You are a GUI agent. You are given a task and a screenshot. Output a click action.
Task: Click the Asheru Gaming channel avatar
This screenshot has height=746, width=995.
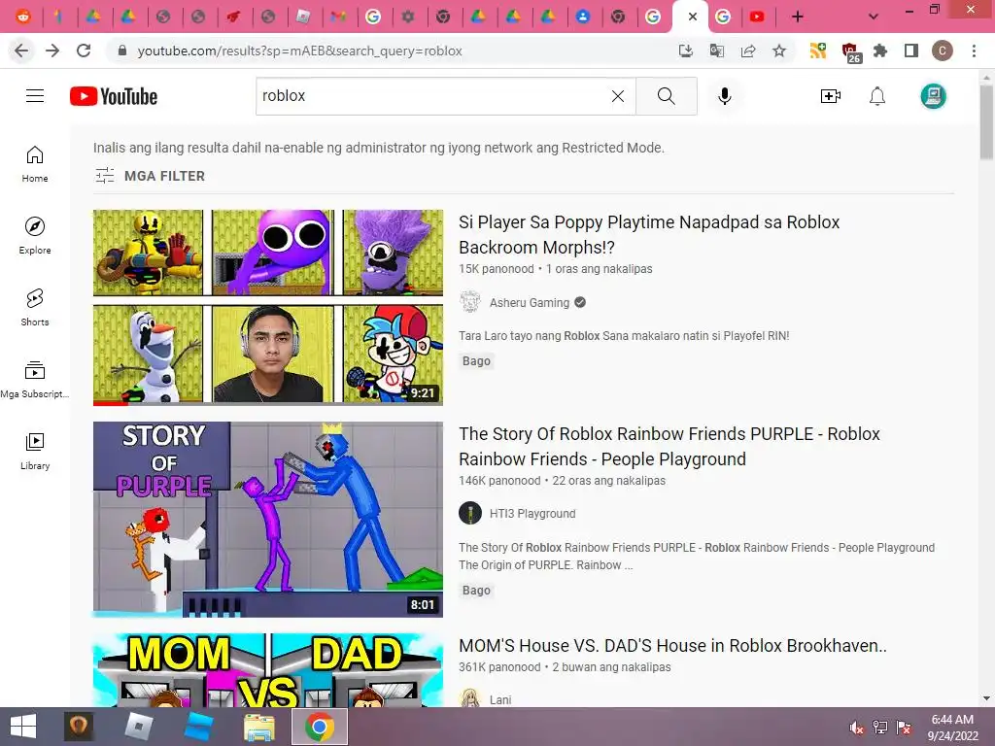tap(470, 302)
